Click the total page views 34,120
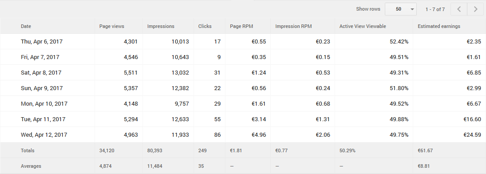 (x=106, y=150)
